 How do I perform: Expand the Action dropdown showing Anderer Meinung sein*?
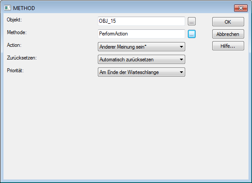pos(142,47)
